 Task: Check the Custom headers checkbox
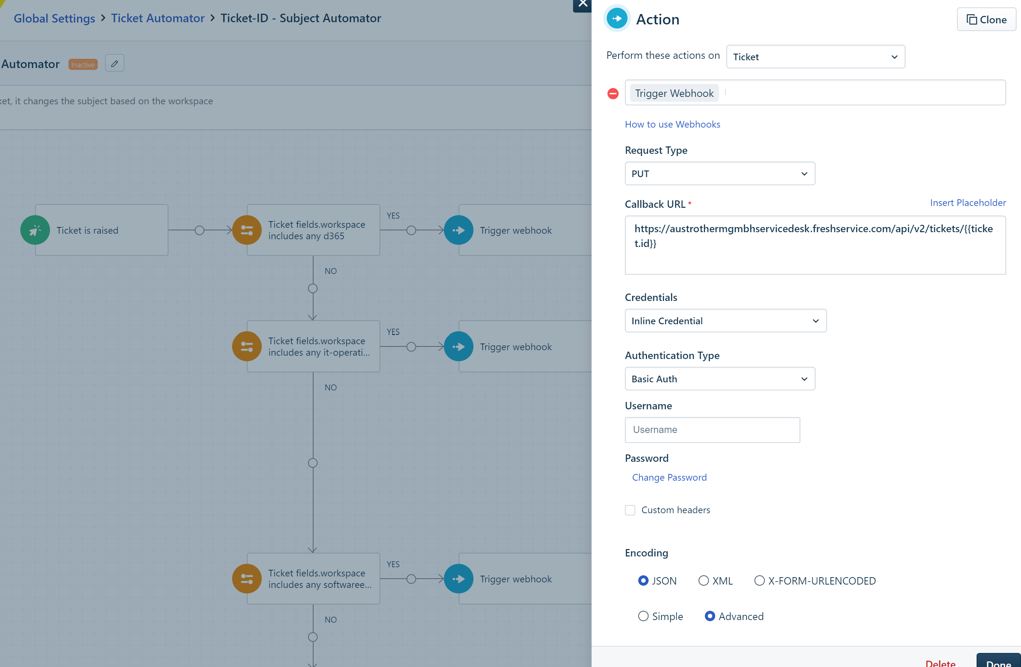630,510
